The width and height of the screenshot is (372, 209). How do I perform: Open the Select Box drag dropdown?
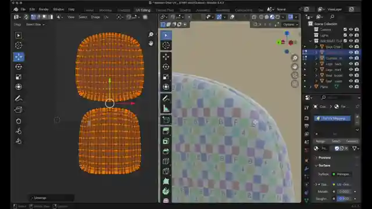35,24
